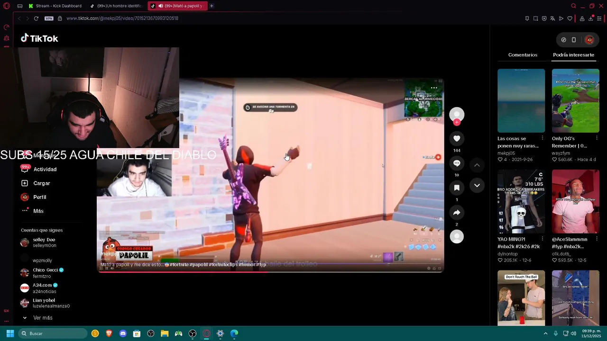Image resolution: width=607 pixels, height=341 pixels.
Task: Go to next video with down chevron
Action: 477,185
